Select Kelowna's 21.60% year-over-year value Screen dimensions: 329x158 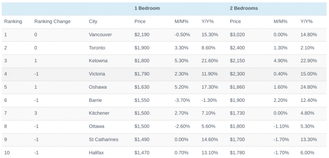(210, 61)
